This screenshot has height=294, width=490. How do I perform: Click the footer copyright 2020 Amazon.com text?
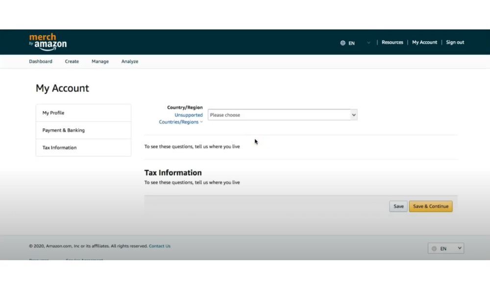[88, 246]
